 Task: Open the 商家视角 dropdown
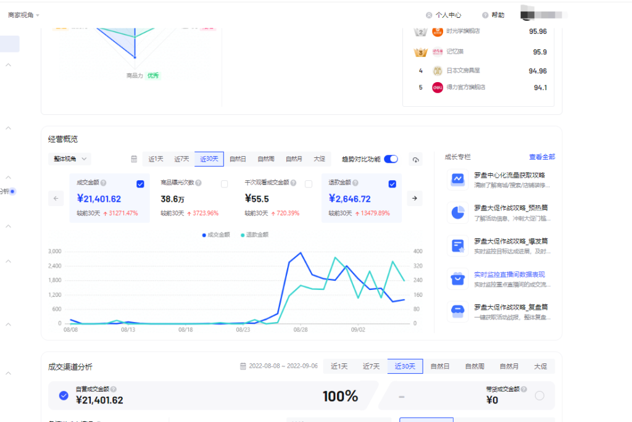(24, 15)
